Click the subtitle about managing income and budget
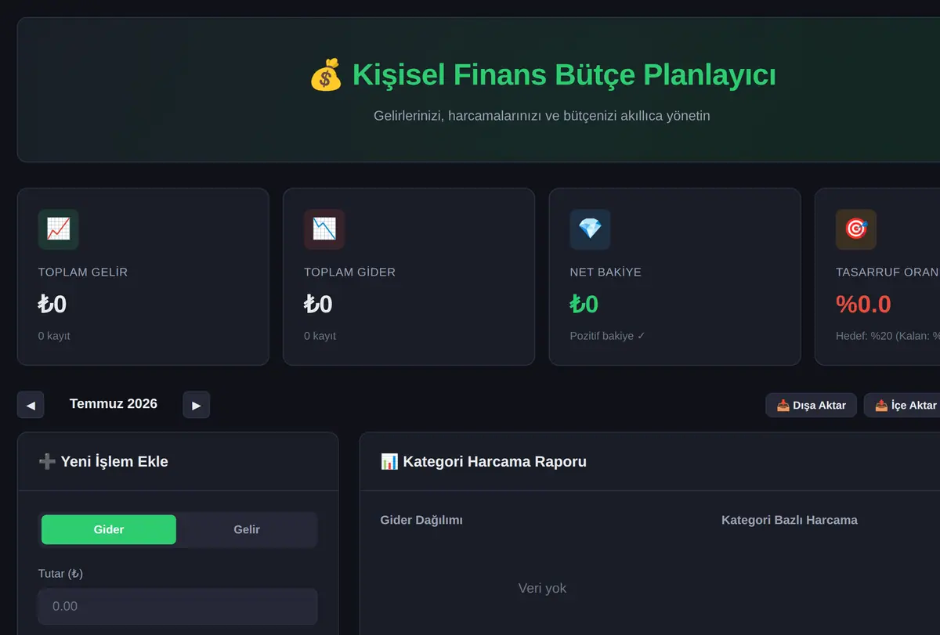 (x=542, y=116)
